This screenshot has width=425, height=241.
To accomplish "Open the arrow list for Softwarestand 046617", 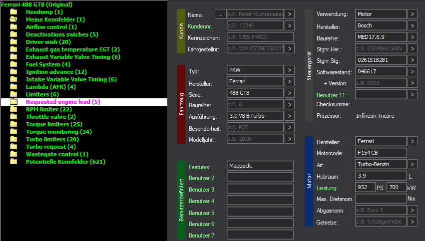I will tap(412, 71).
